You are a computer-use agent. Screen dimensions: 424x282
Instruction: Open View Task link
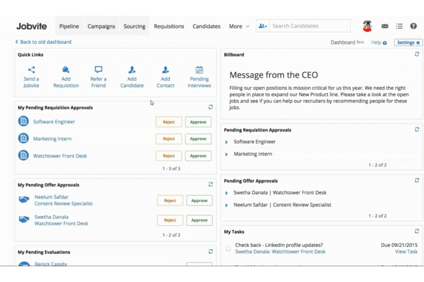(406, 252)
